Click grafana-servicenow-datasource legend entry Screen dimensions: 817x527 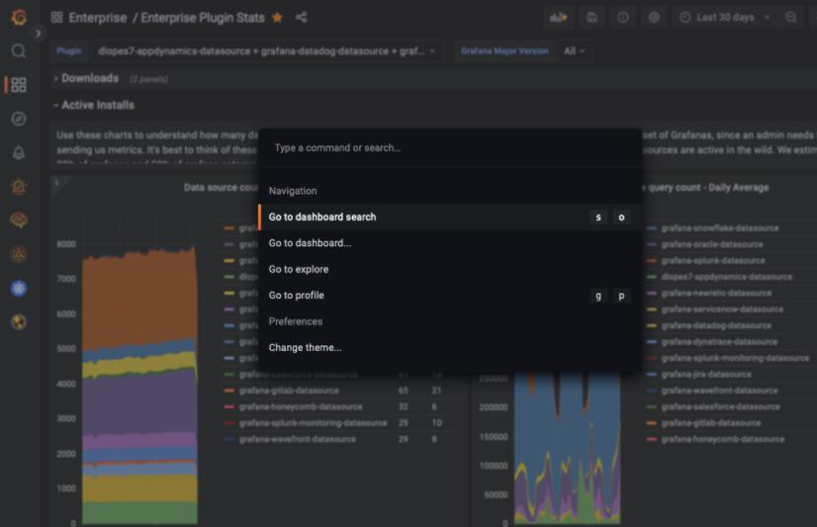tap(722, 309)
